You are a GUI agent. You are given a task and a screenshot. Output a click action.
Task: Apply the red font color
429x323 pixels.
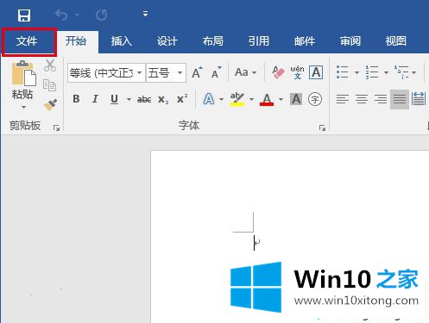pyautogui.click(x=267, y=99)
